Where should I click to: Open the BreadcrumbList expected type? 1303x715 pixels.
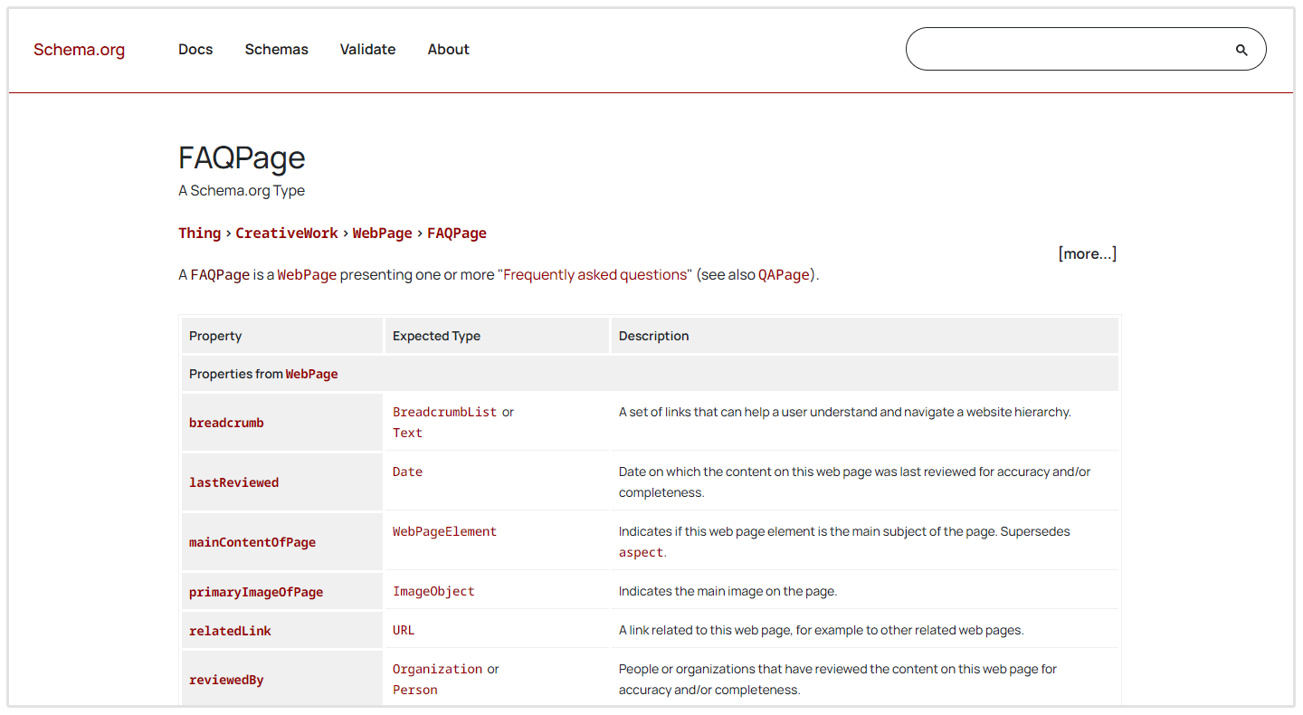coord(444,411)
